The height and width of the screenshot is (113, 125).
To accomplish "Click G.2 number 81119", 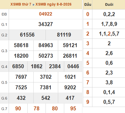I will coord(64,35).
